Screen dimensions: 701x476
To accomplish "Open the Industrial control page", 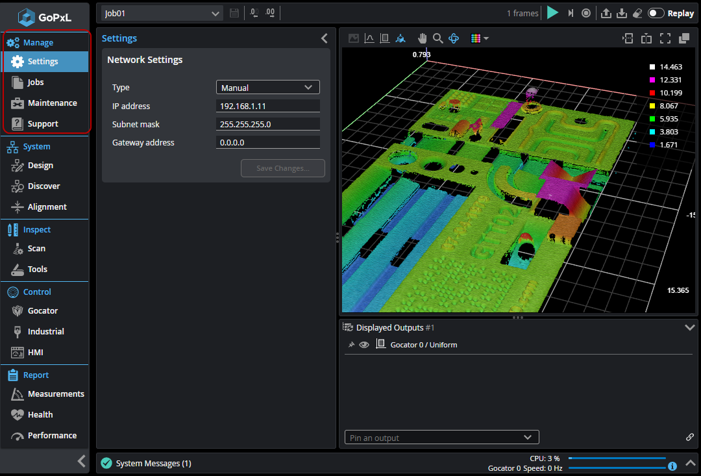I will [x=45, y=331].
